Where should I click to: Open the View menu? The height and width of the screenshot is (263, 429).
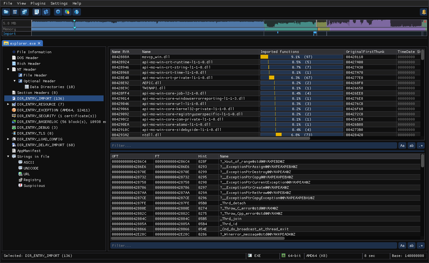tap(21, 3)
